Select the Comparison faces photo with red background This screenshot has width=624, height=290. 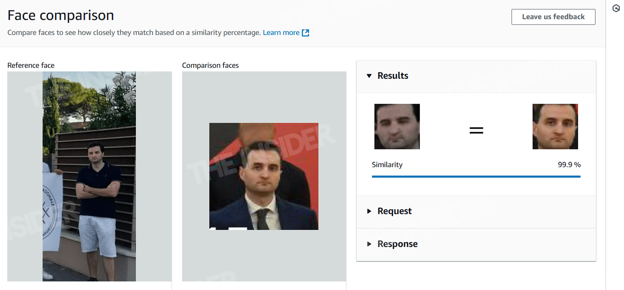(x=264, y=176)
